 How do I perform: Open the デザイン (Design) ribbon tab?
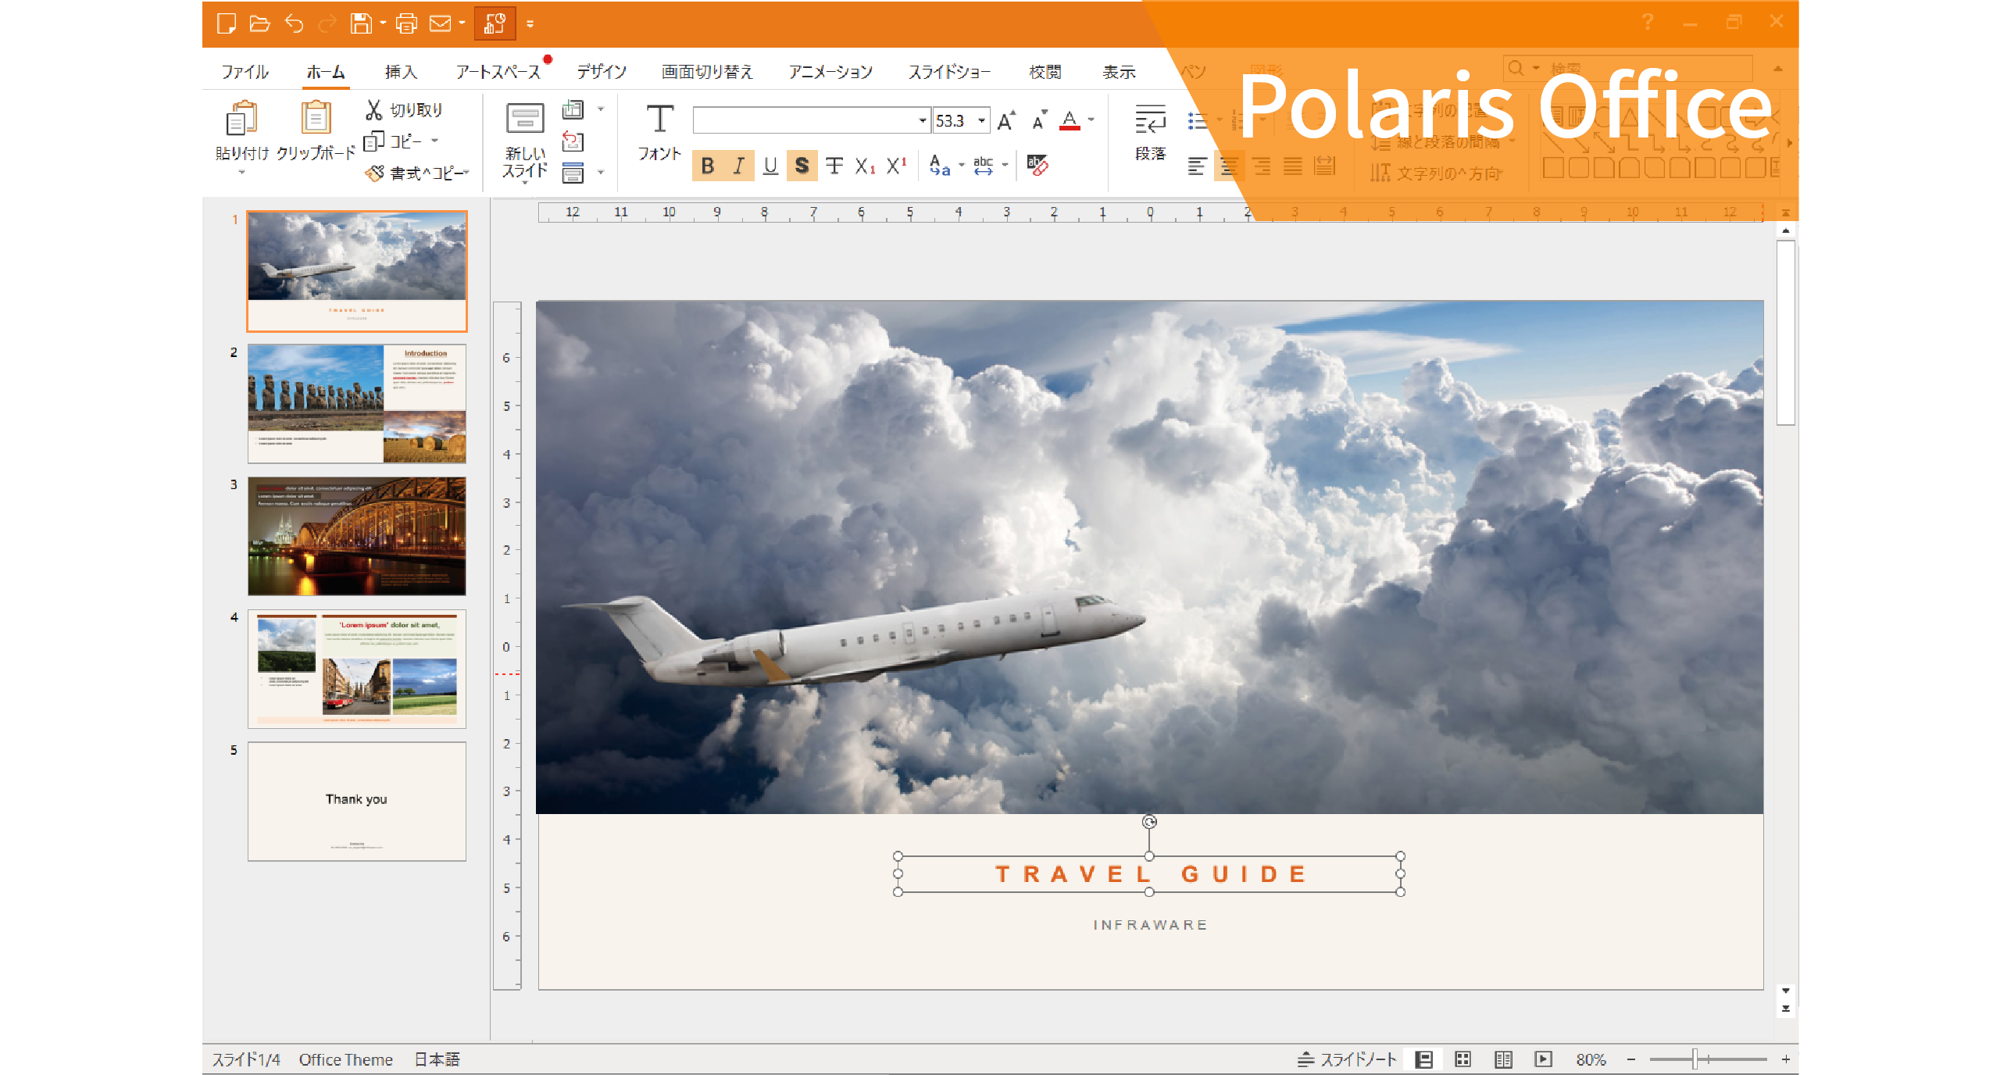601,72
